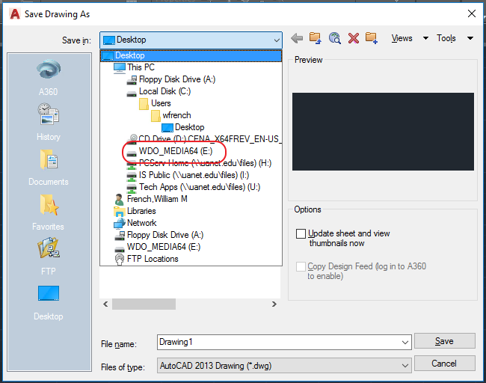This screenshot has width=486, height=383.
Task: Select bottom WDO_MEDIA64 (E:) entry
Action: pyautogui.click(x=158, y=247)
